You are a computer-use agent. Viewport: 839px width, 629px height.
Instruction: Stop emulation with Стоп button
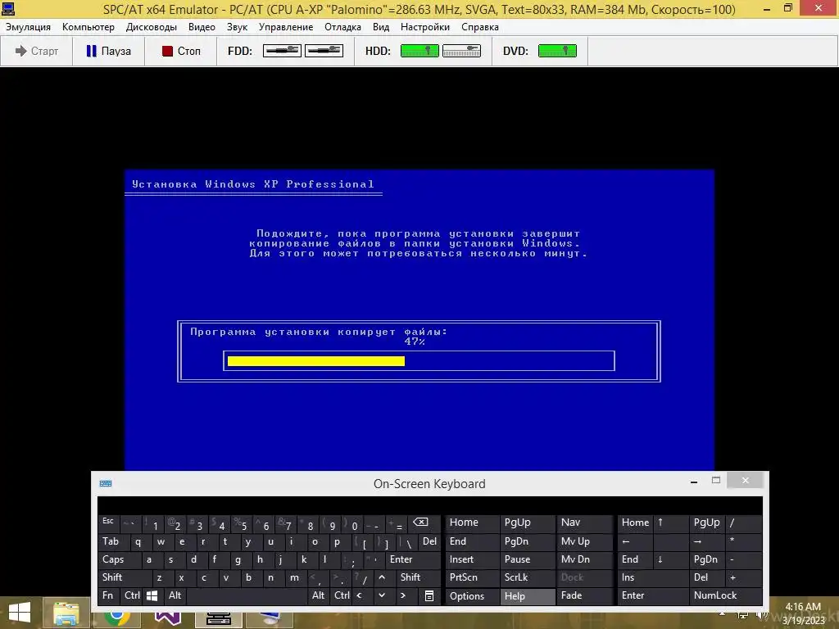click(181, 51)
